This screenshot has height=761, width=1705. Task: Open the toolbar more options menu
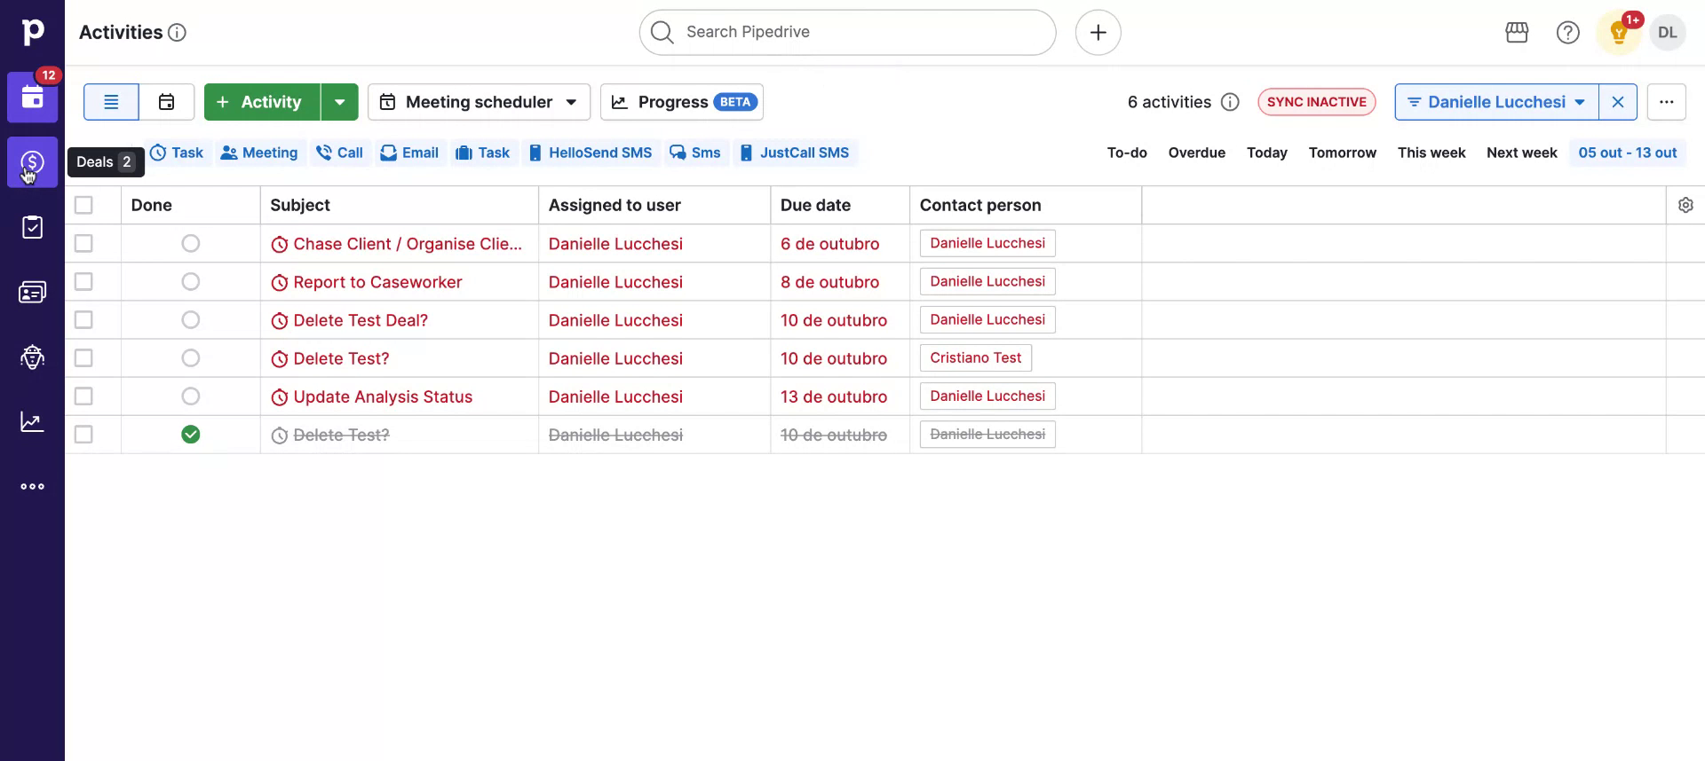click(x=1667, y=102)
